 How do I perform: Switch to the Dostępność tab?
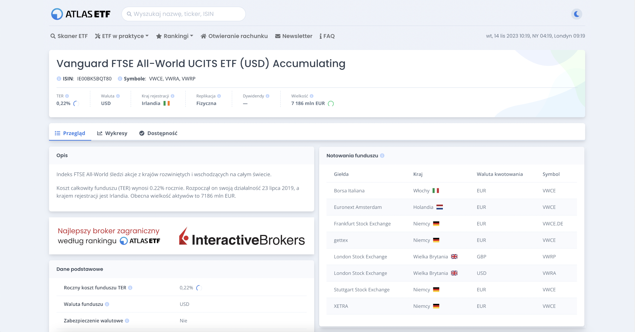(x=158, y=133)
